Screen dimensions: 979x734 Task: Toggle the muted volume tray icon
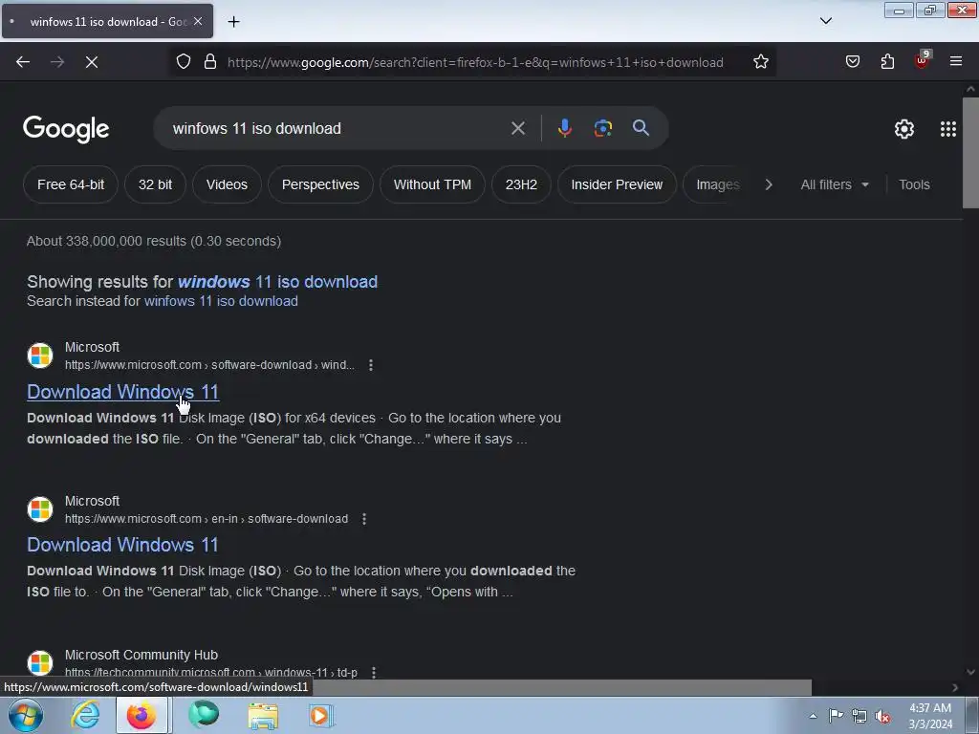click(x=882, y=717)
